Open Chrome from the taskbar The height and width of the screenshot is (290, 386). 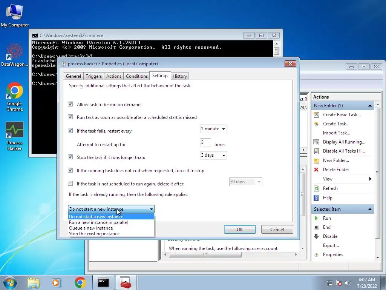point(80,282)
